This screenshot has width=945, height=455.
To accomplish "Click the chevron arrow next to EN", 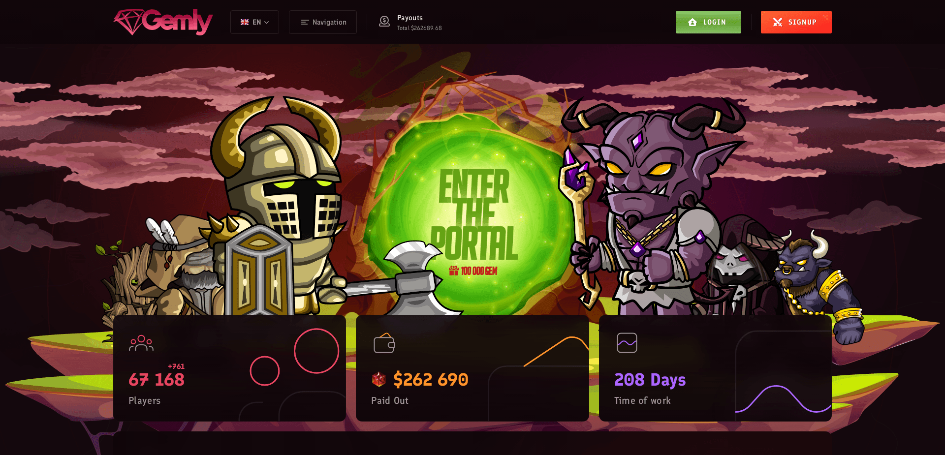I will [267, 22].
